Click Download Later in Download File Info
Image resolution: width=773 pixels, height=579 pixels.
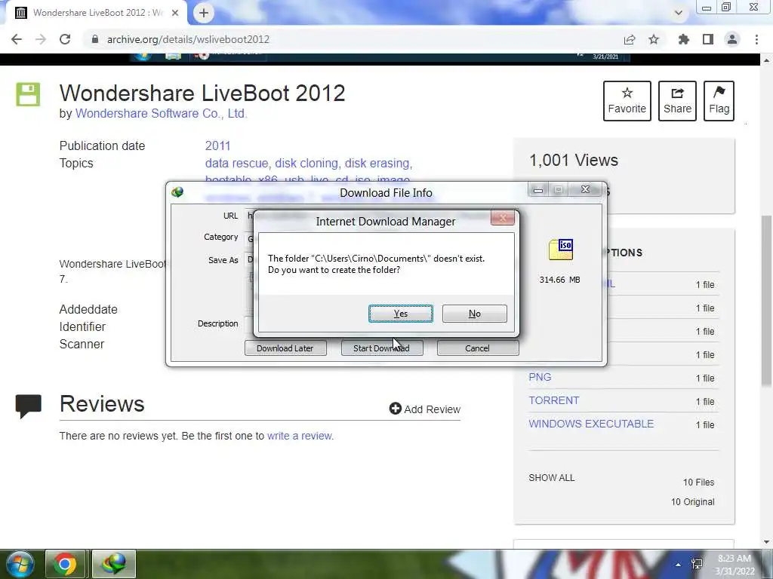coord(285,348)
